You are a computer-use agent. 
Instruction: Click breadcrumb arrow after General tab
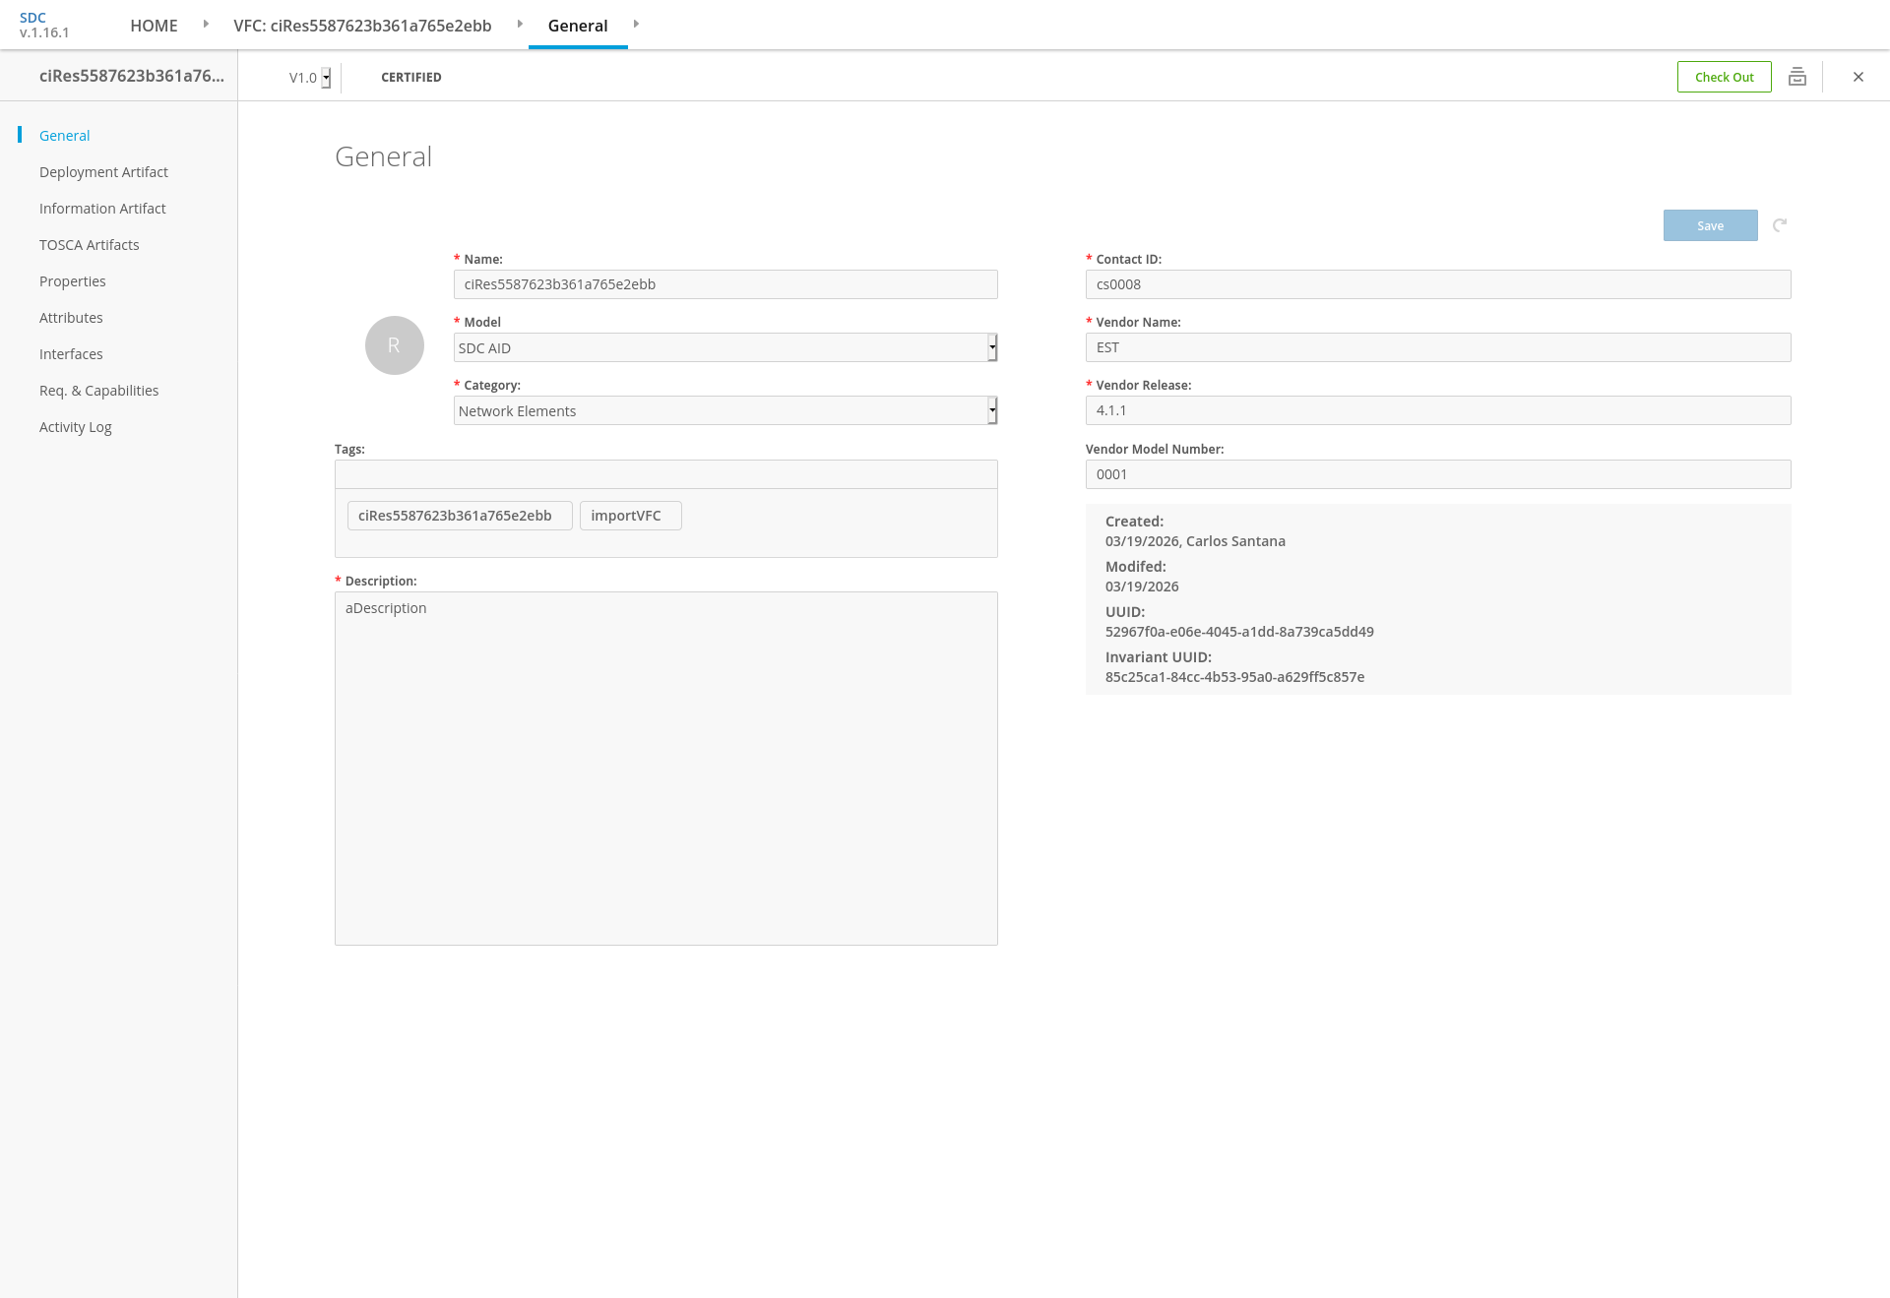tap(636, 25)
